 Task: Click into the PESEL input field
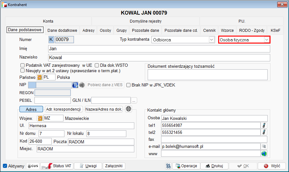point(52,100)
